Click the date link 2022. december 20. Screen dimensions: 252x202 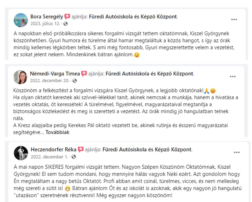[51, 81]
